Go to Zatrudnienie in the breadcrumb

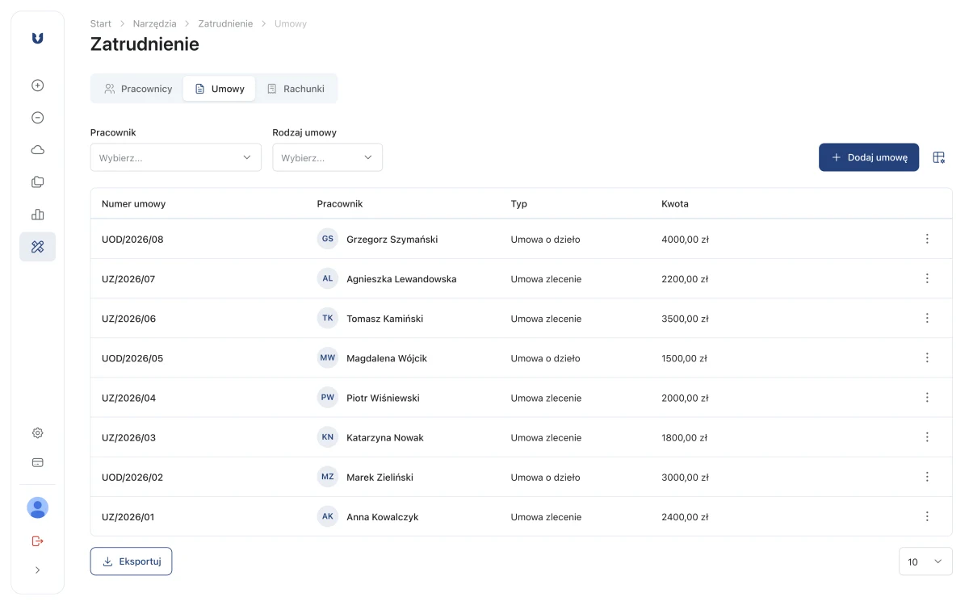tap(225, 23)
